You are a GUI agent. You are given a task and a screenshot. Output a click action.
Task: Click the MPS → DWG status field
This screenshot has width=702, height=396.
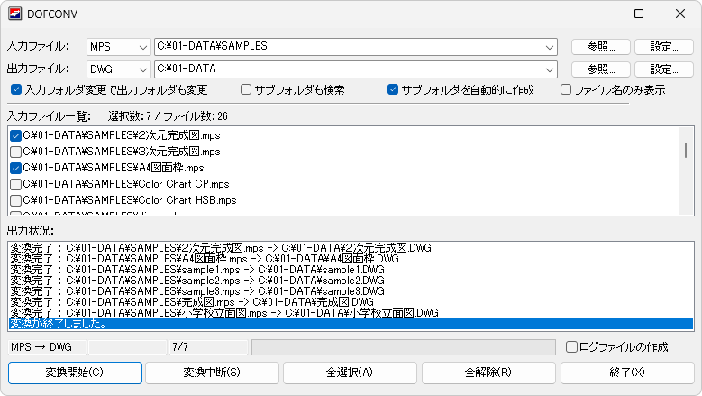[x=47, y=347]
